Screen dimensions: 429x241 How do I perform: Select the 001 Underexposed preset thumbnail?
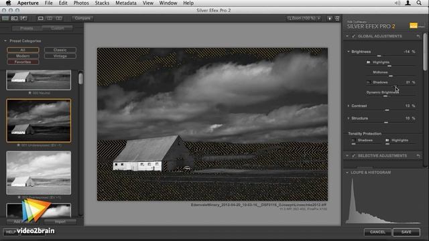pos(39,120)
